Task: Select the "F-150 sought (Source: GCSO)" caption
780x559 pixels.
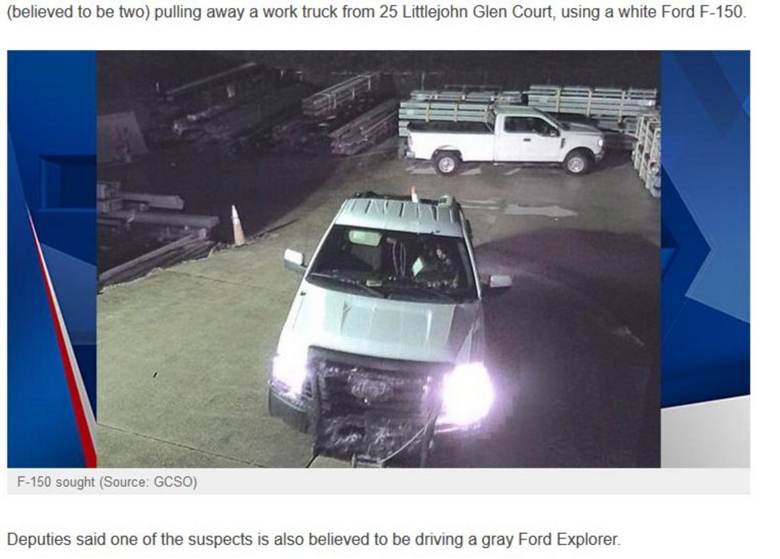Action: pos(107,482)
